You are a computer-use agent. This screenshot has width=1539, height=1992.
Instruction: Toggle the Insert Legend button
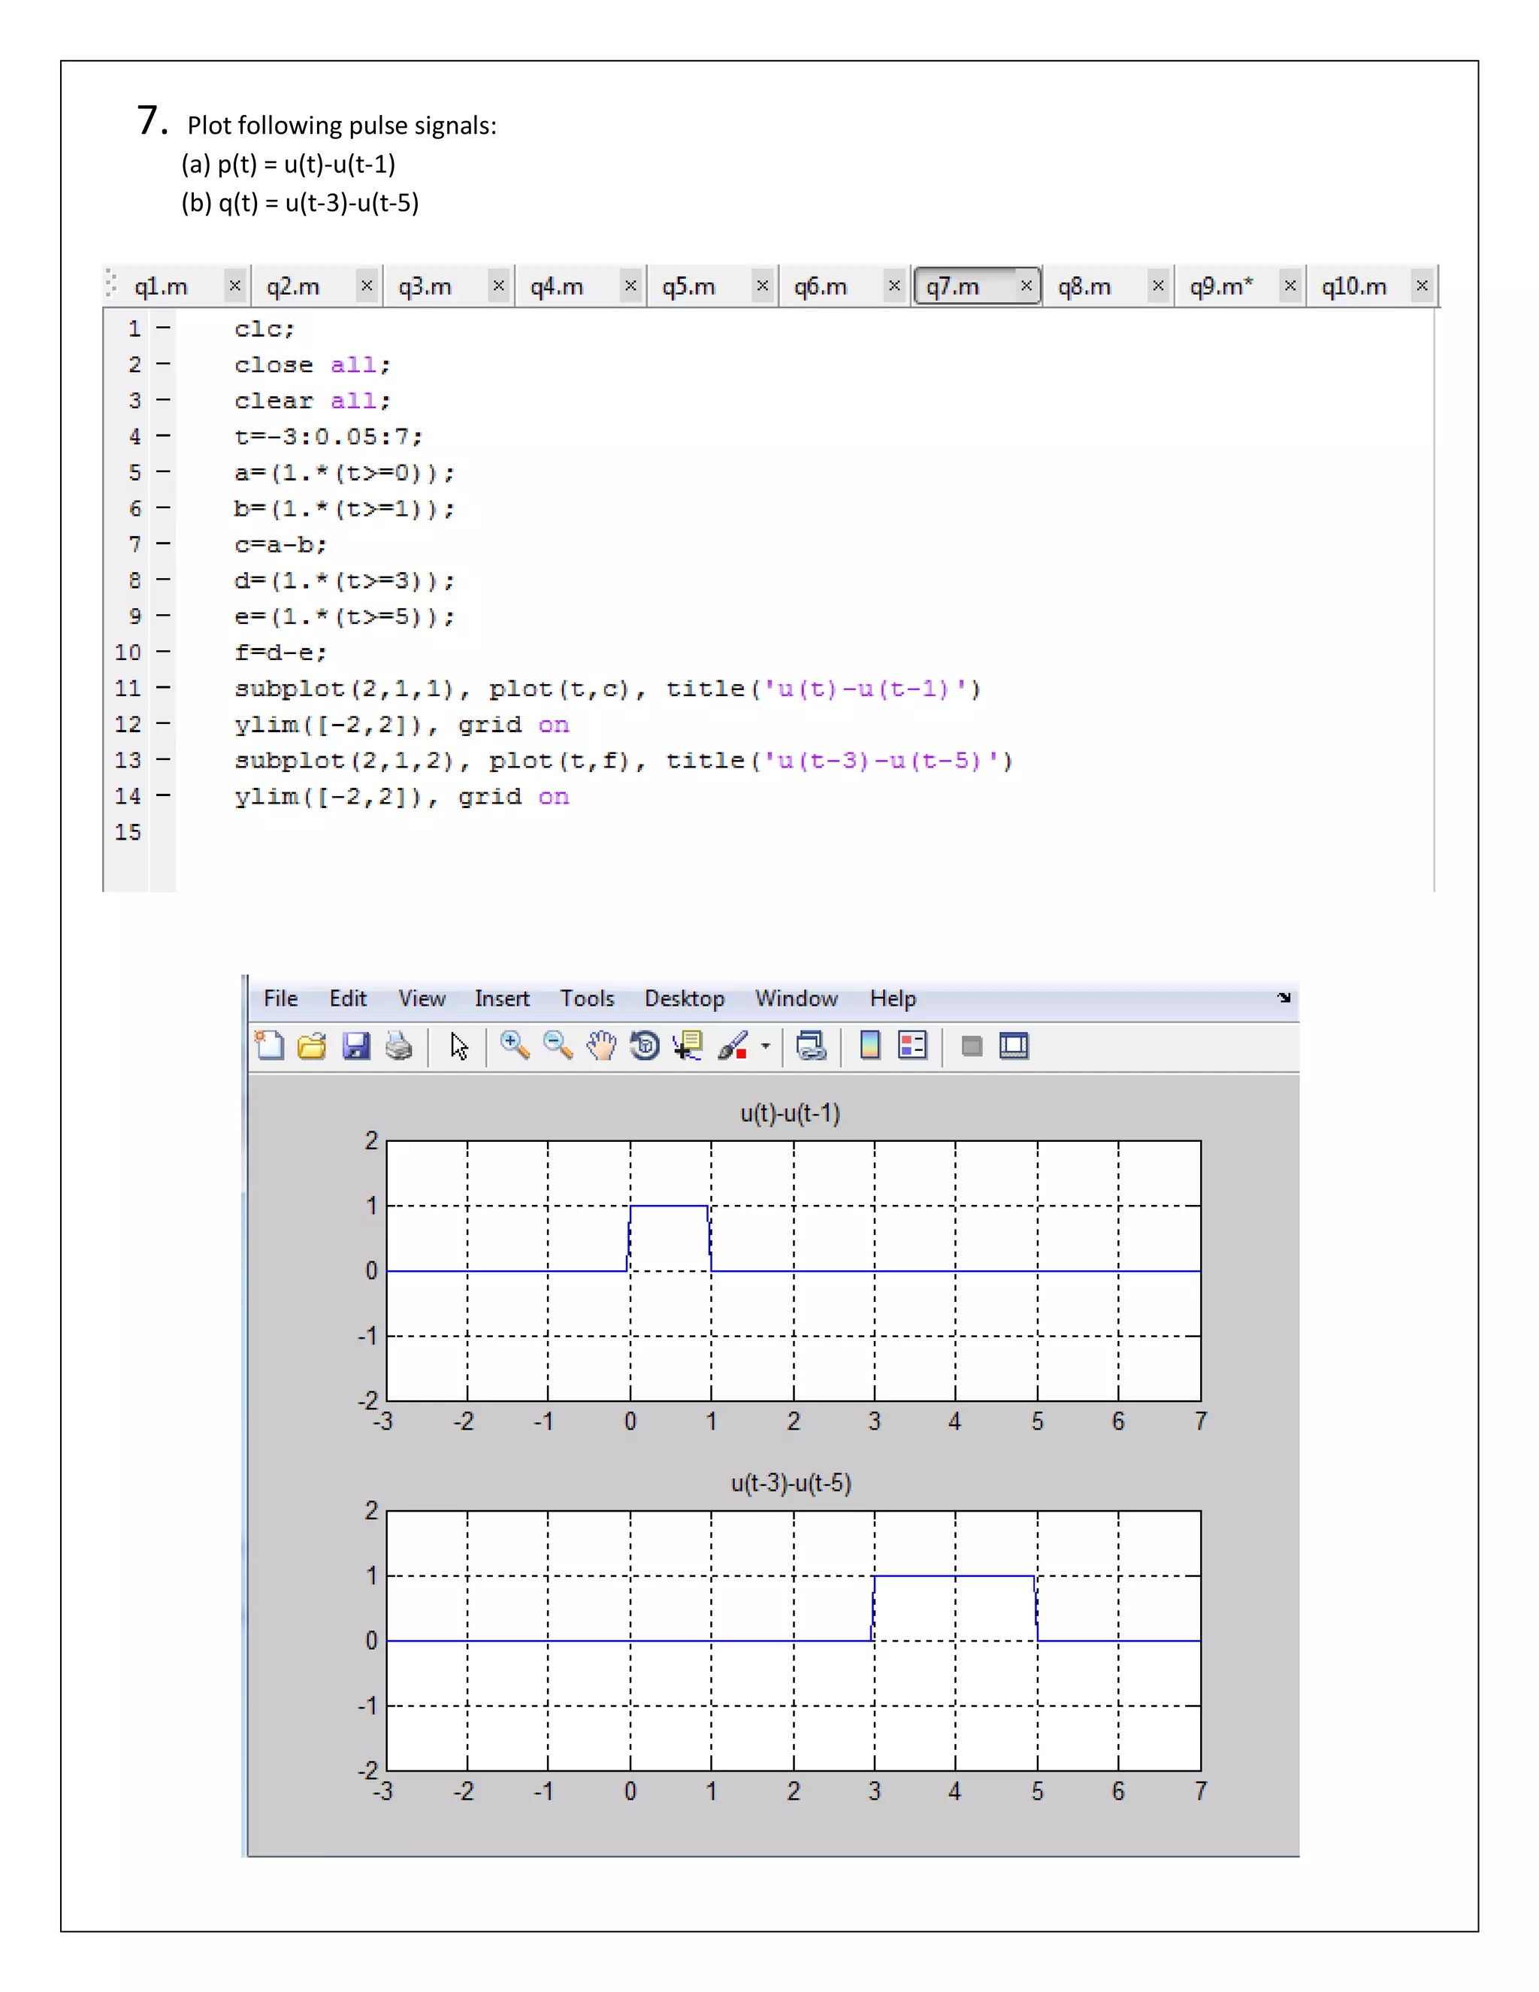pos(912,1046)
